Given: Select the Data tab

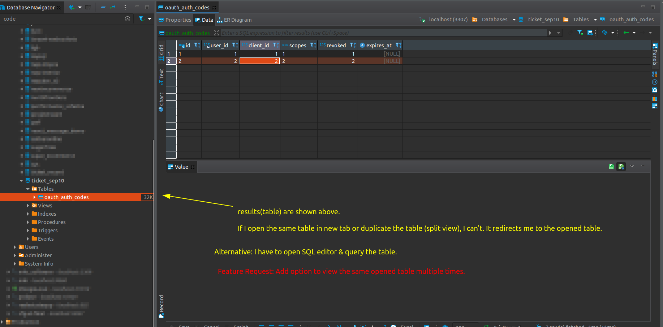Looking at the screenshot, I should [x=204, y=20].
